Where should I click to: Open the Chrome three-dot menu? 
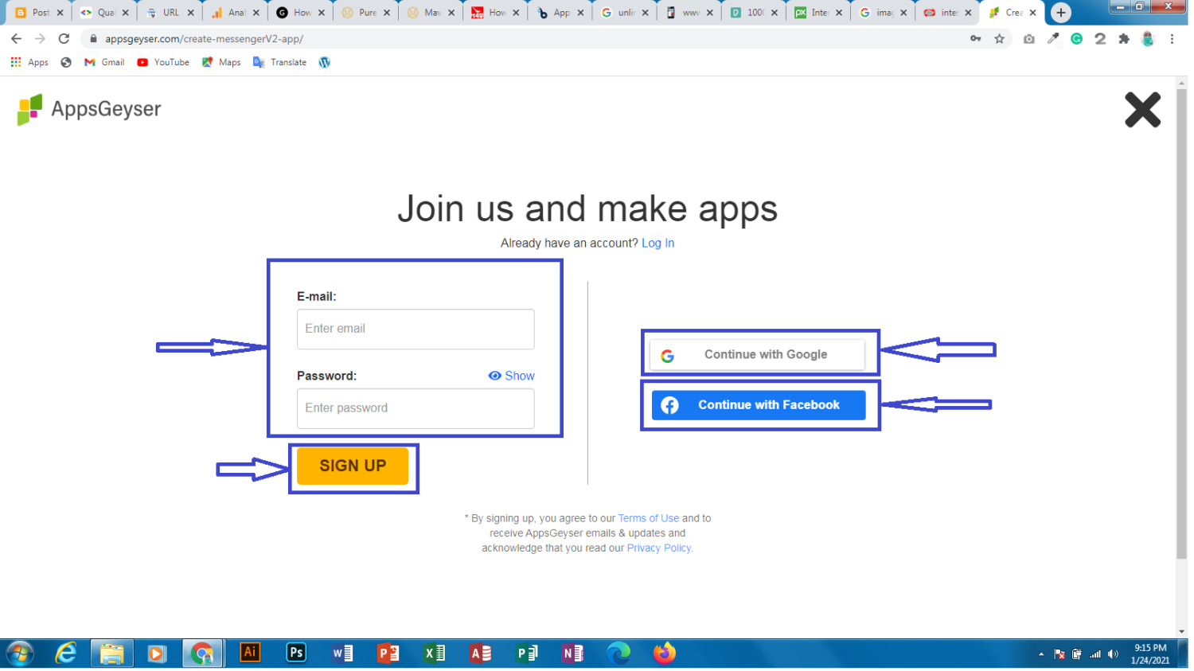point(1172,39)
